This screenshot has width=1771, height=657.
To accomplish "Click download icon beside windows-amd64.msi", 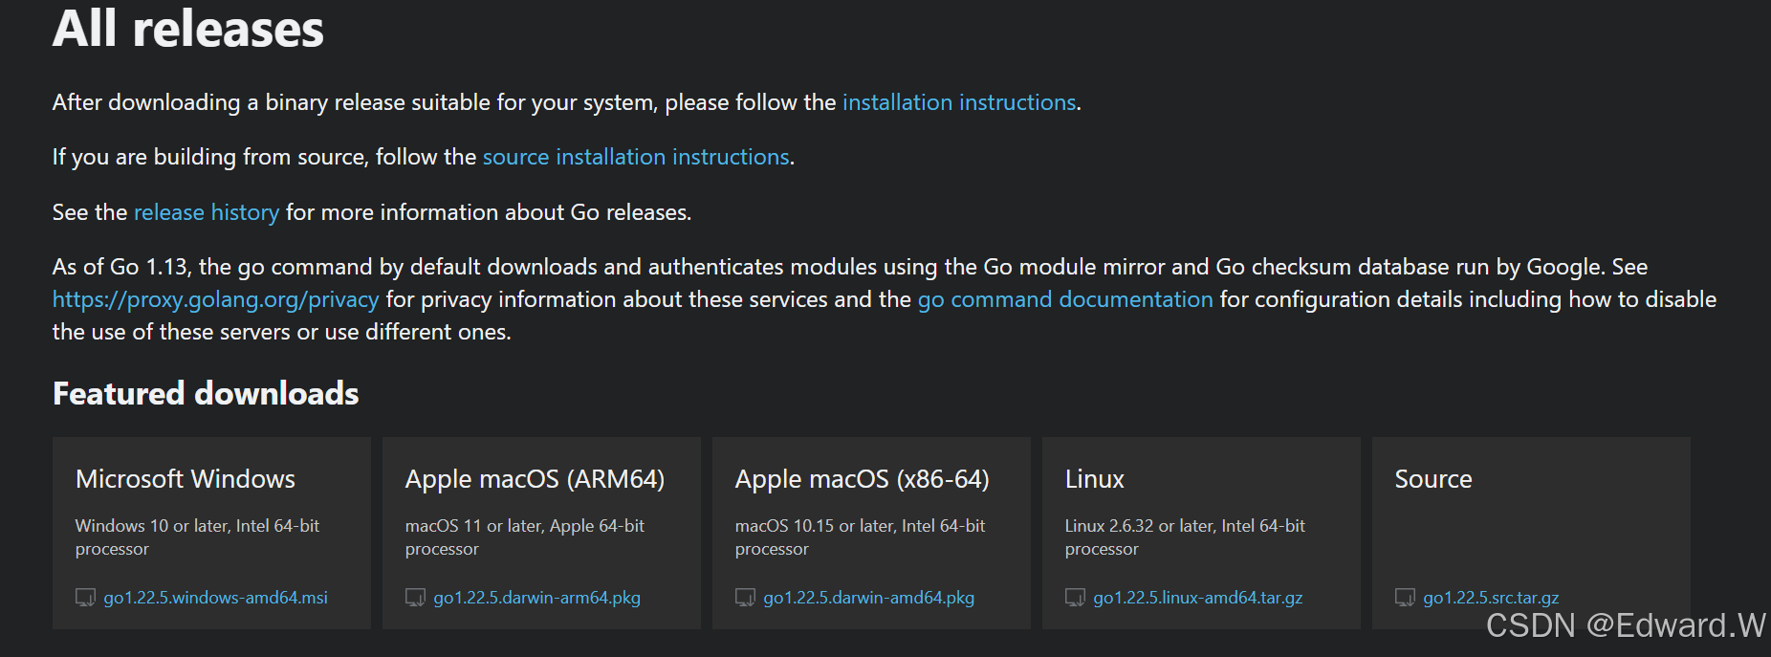I will tap(85, 598).
